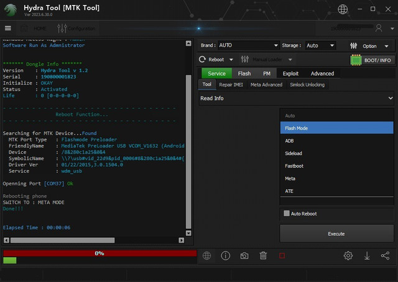
Task: Choose Auto in the reboot mode list
Action: click(x=337, y=116)
